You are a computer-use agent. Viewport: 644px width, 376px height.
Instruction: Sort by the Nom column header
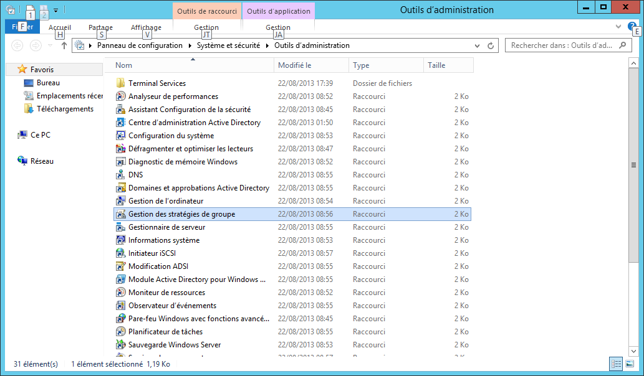pos(190,65)
